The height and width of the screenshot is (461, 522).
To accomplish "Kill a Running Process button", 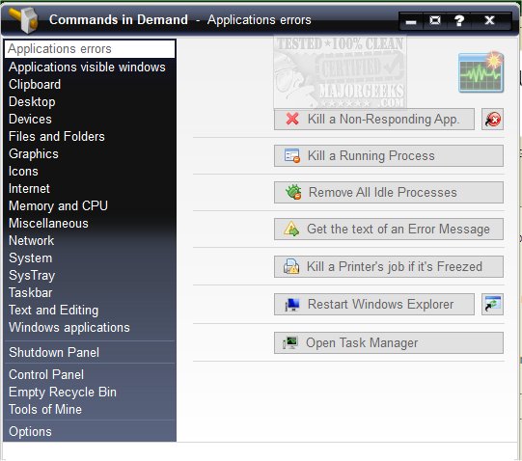I will [389, 155].
